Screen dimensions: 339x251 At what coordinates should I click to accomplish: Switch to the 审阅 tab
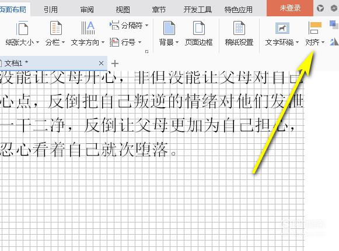pos(87,9)
